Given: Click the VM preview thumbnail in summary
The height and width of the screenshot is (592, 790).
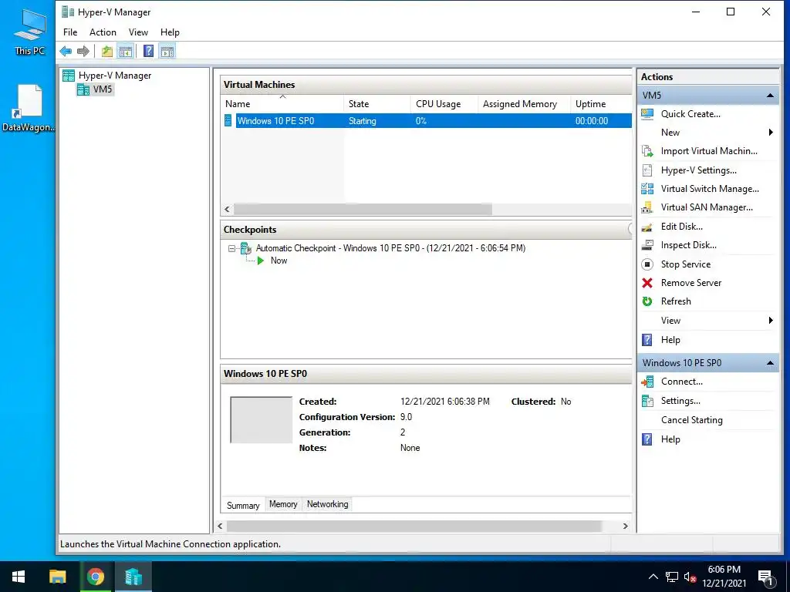Looking at the screenshot, I should coord(261,420).
